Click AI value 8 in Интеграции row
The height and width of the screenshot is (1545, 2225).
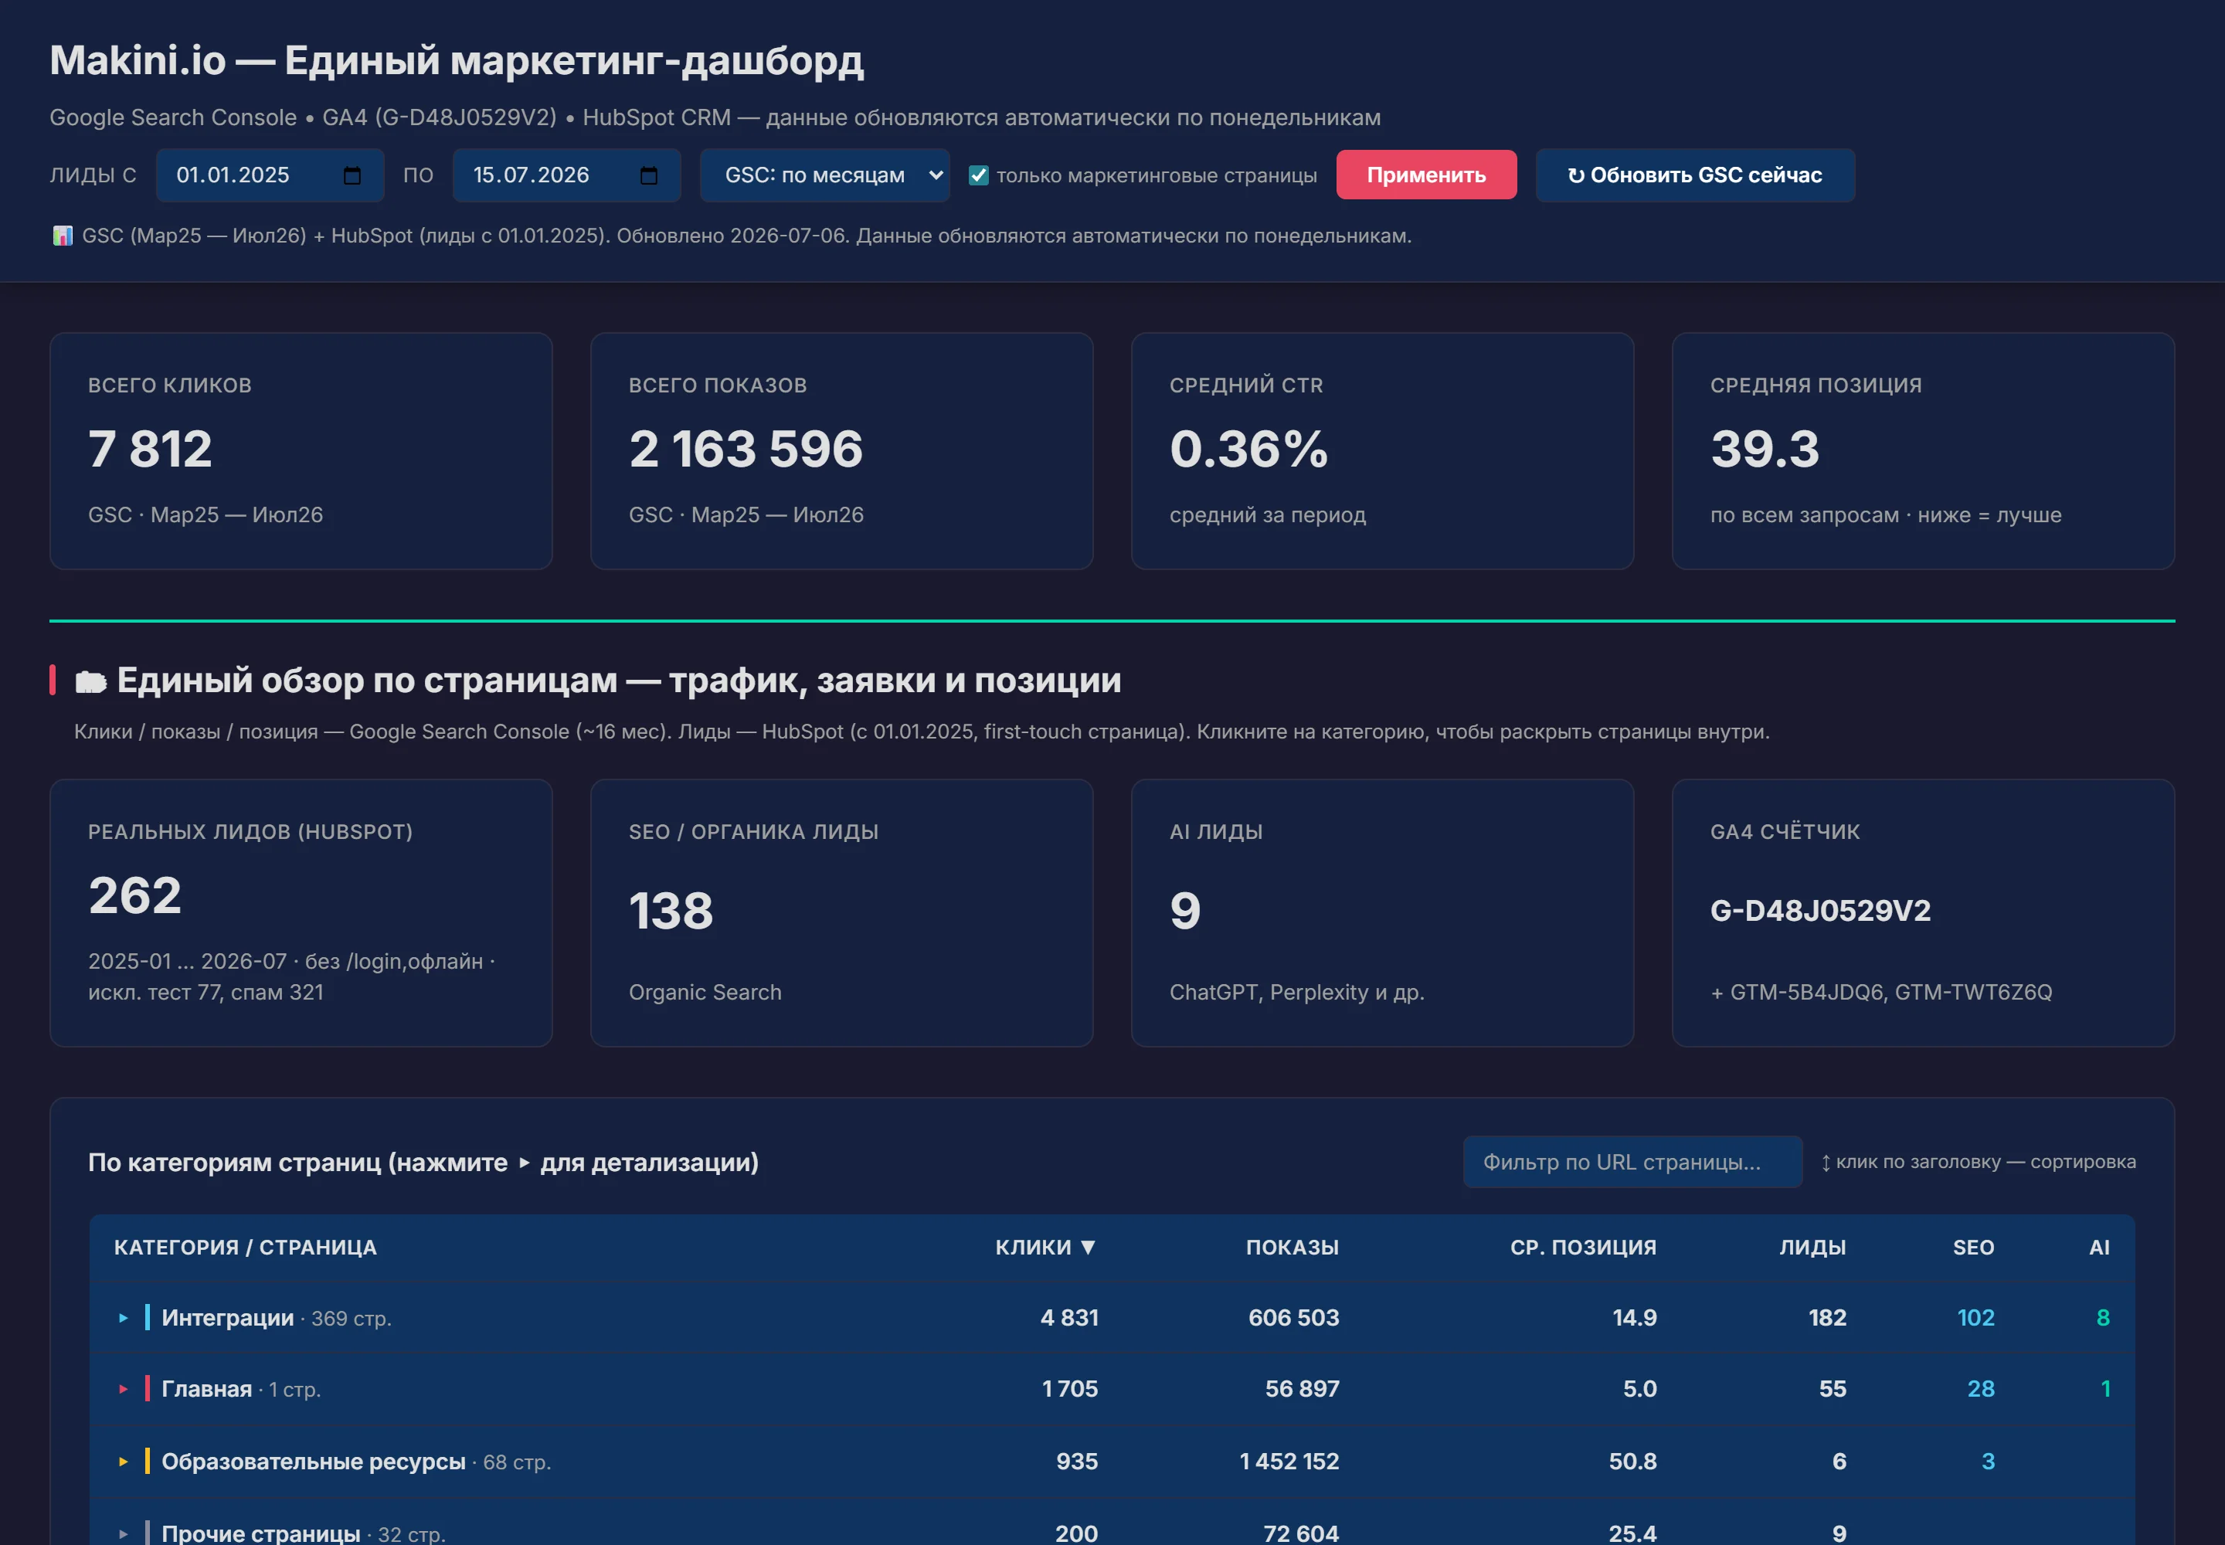(2103, 1318)
